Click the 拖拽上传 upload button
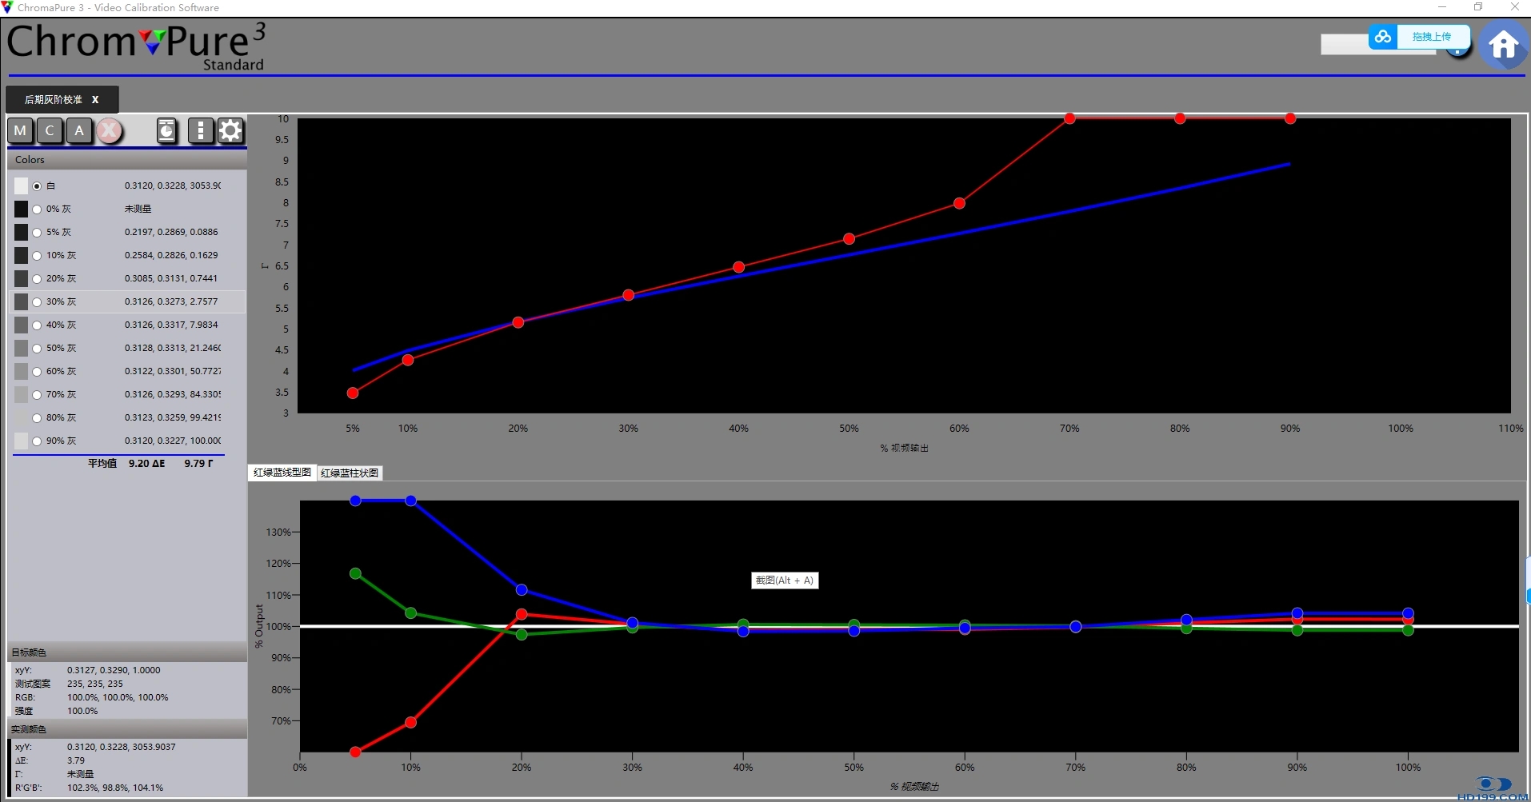Screen dimensions: 1531x802 [x=1432, y=37]
